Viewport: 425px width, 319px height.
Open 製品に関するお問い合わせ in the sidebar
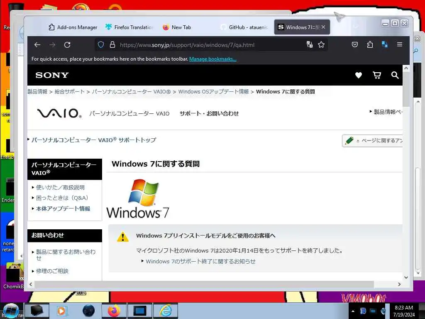tap(66, 255)
